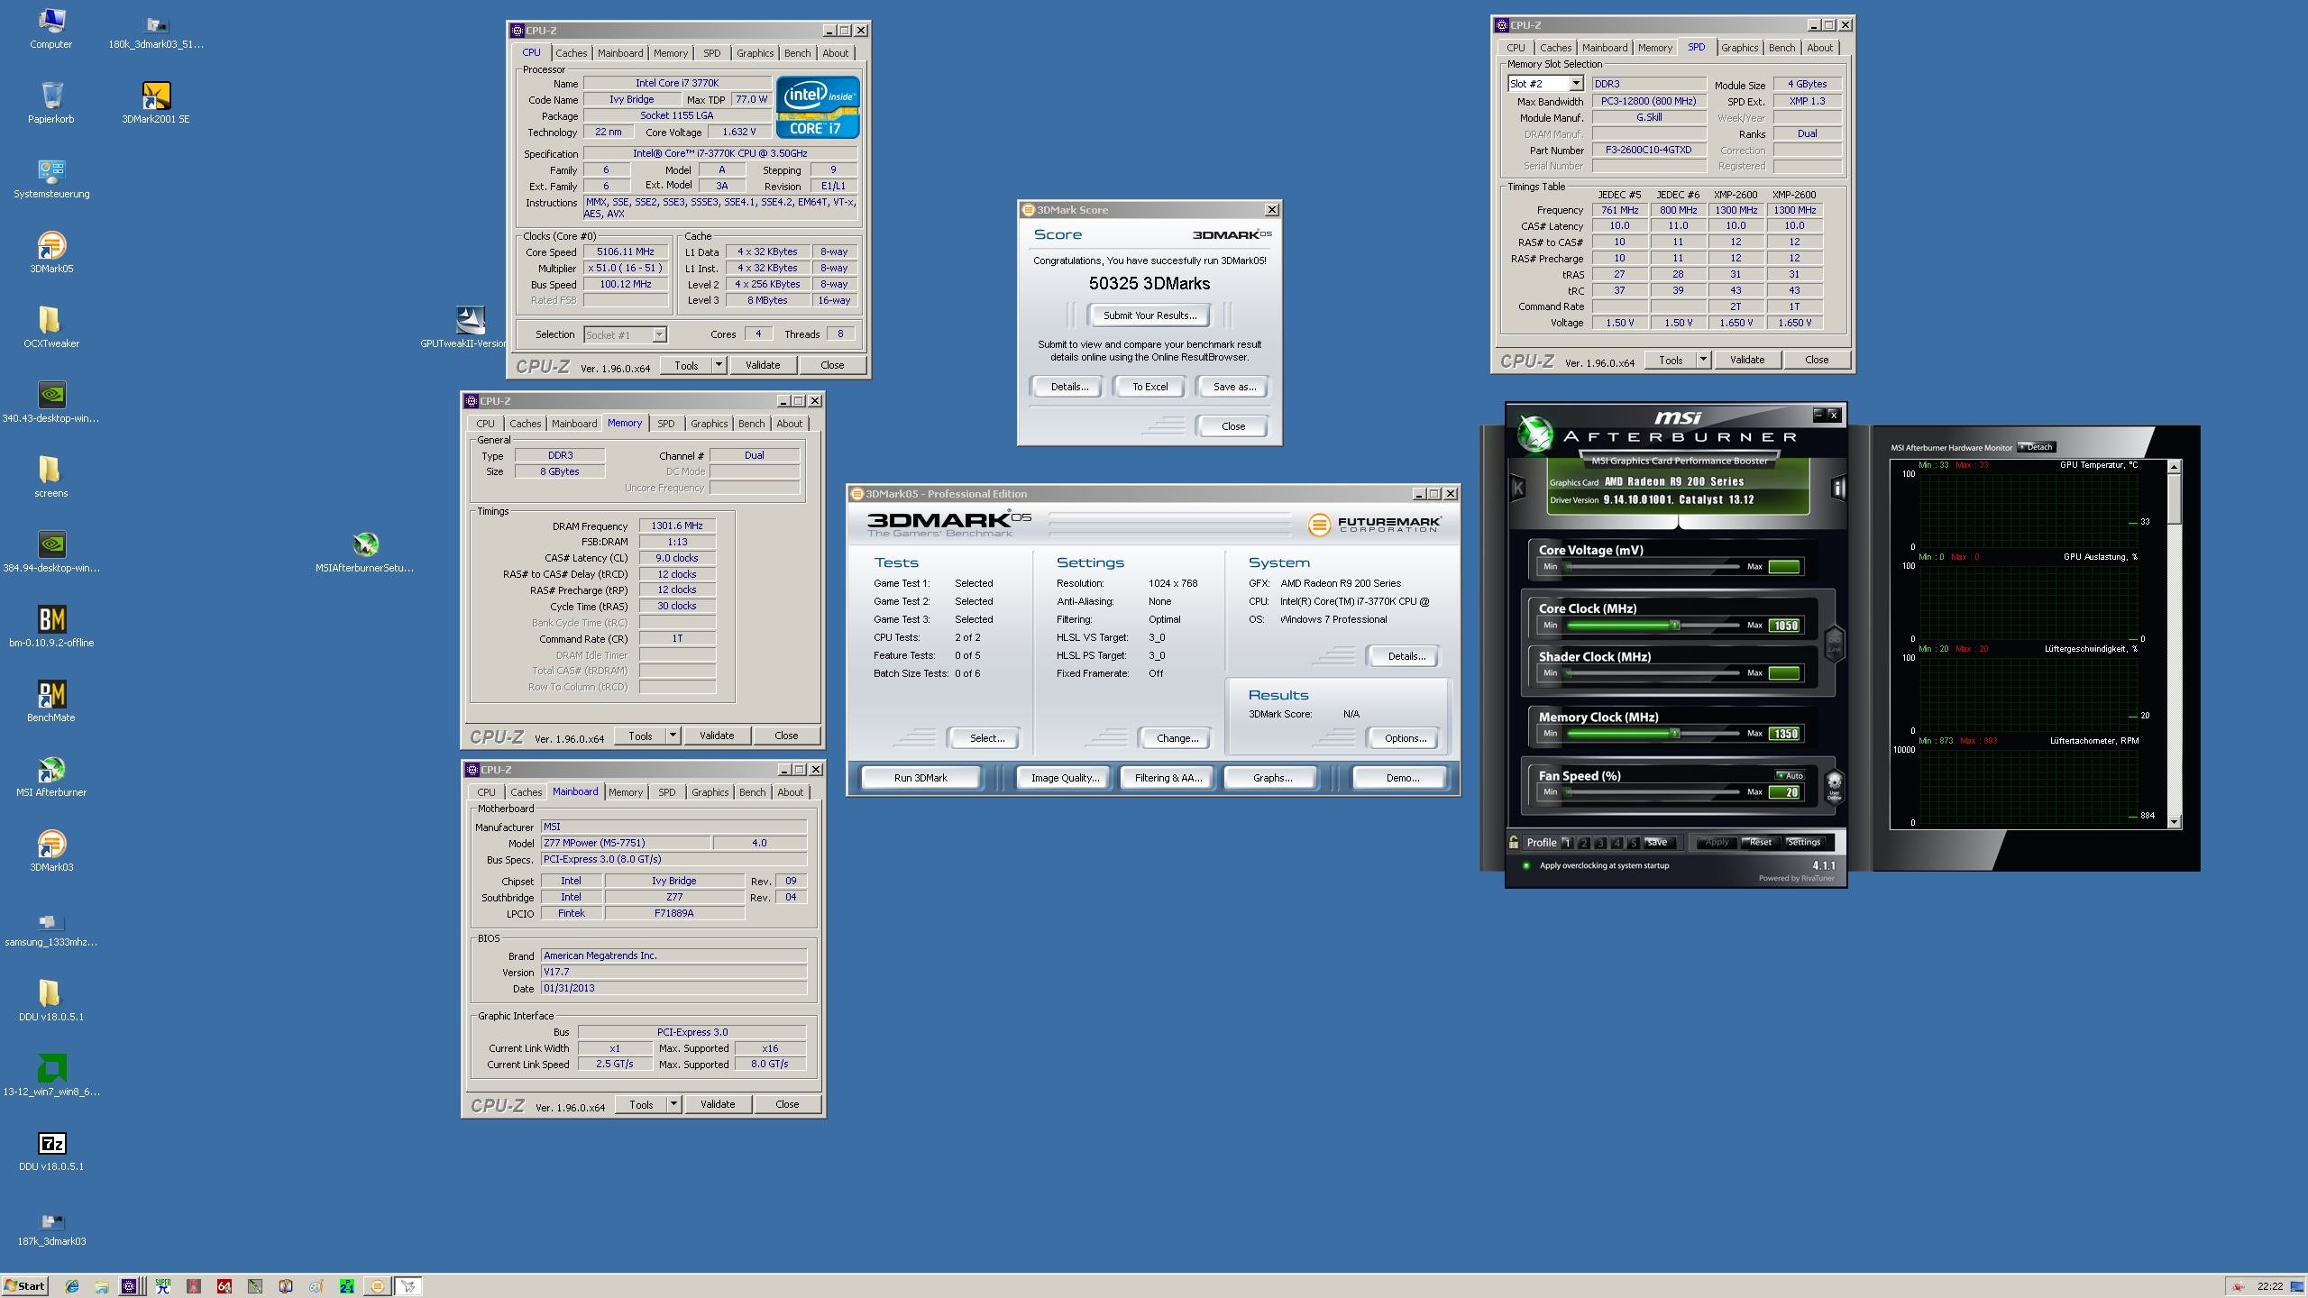2308x1298 pixels.
Task: Open Image Quality in 3DMark05
Action: coord(1065,778)
